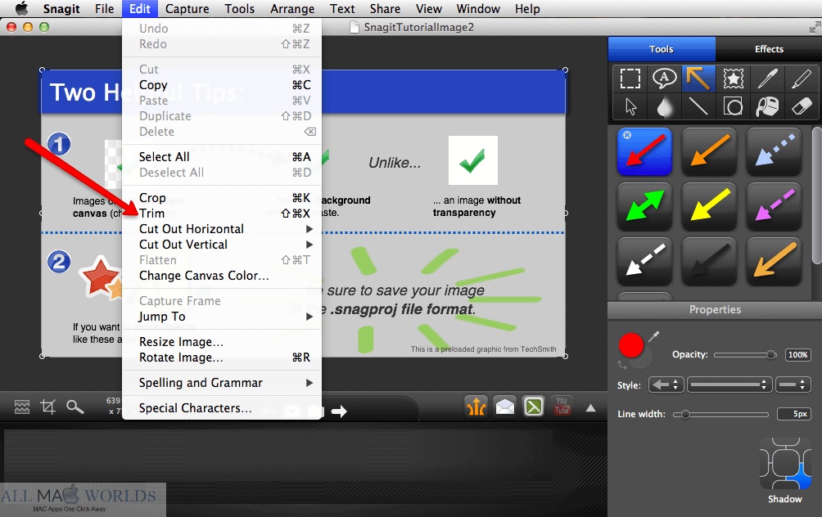This screenshot has height=517, width=822.
Task: Choose the orange arrow style preset
Action: (709, 151)
